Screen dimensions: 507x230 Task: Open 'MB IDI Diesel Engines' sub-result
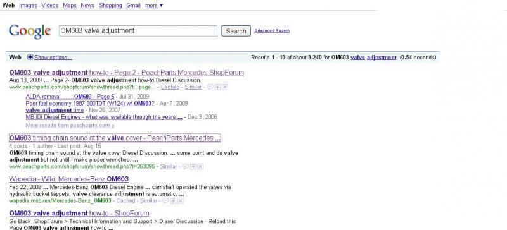click(x=104, y=117)
